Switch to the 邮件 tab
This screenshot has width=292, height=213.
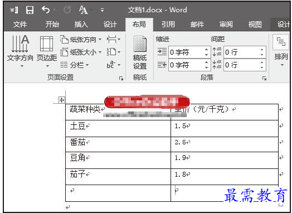point(197,25)
